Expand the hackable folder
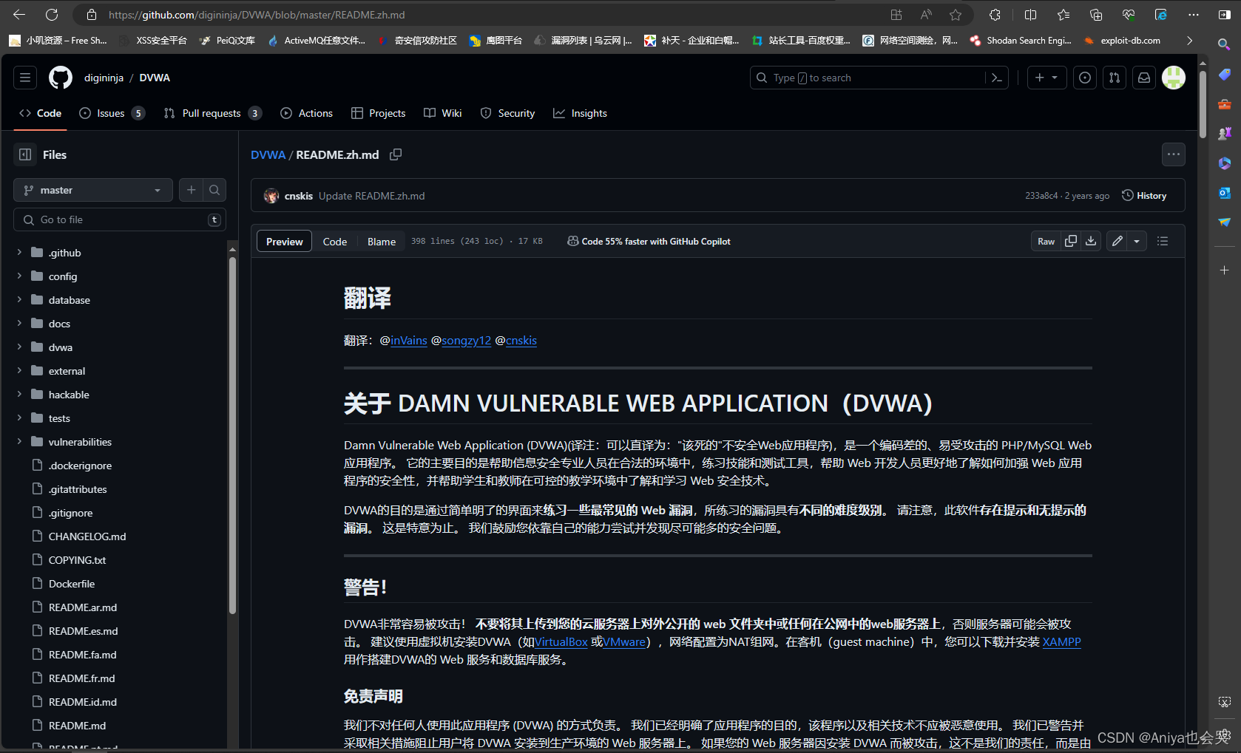Image resolution: width=1241 pixels, height=753 pixels. pos(19,395)
